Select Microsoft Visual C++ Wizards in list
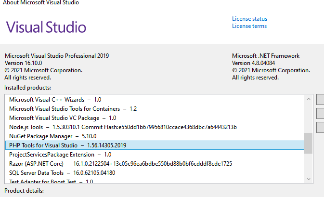The height and width of the screenshot is (197, 324). coord(55,100)
